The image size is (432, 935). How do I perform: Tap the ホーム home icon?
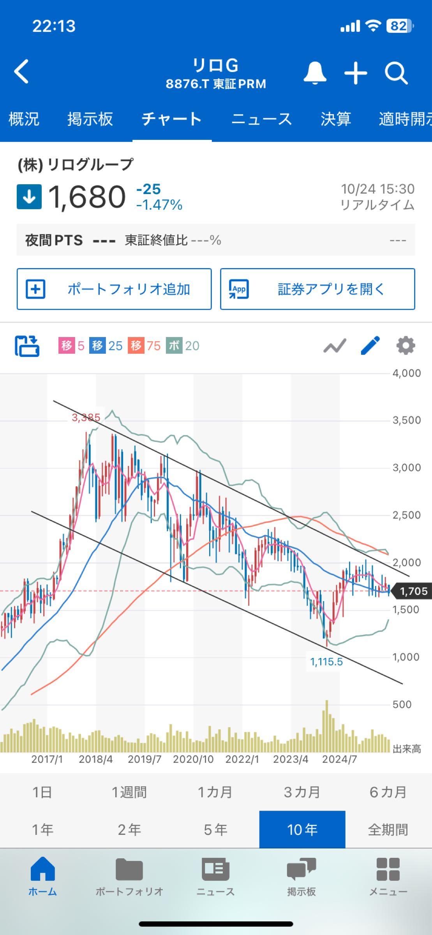43,873
